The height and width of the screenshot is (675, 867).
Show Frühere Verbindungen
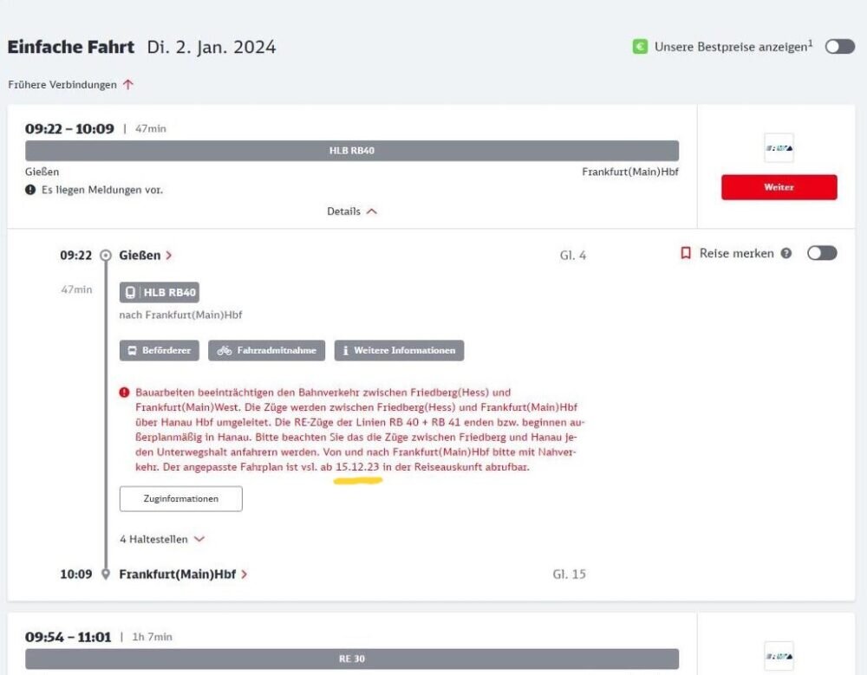pyautogui.click(x=71, y=85)
